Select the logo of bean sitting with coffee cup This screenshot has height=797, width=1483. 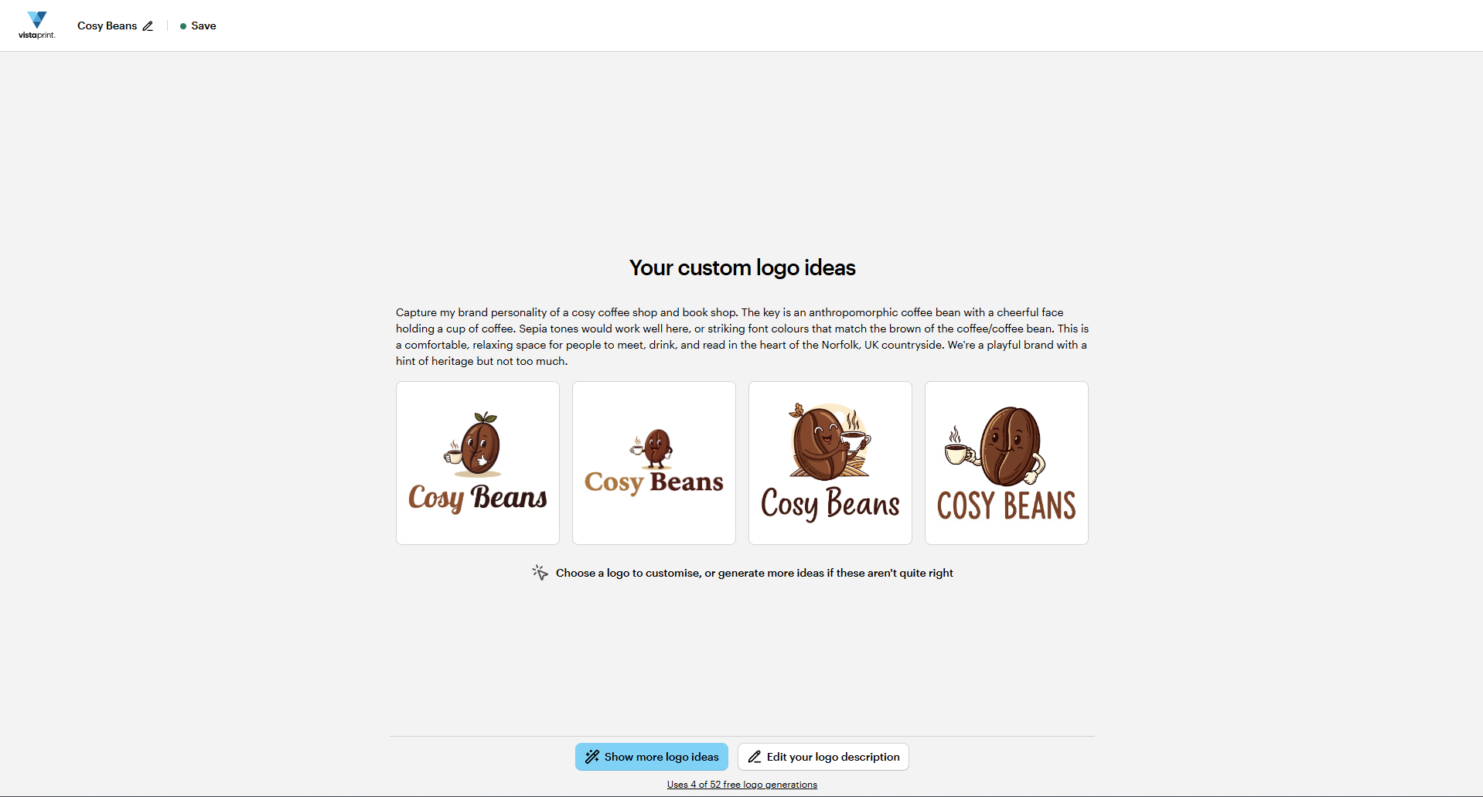coord(830,462)
